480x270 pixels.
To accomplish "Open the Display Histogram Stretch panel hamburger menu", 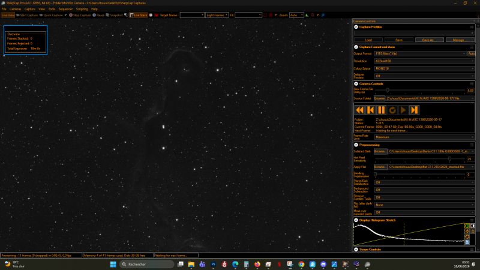I will (472, 220).
